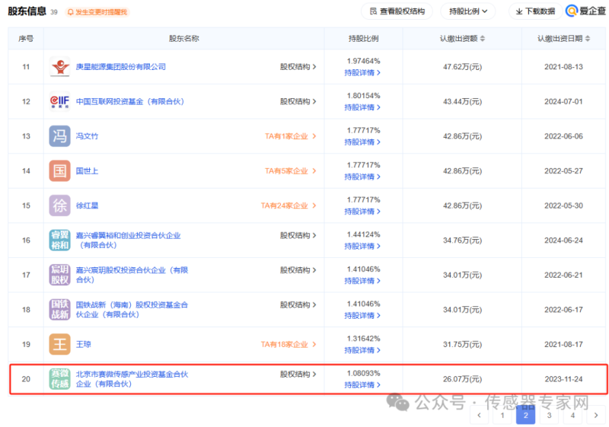Go to next page arrow
The image size is (609, 427).
coord(596,416)
